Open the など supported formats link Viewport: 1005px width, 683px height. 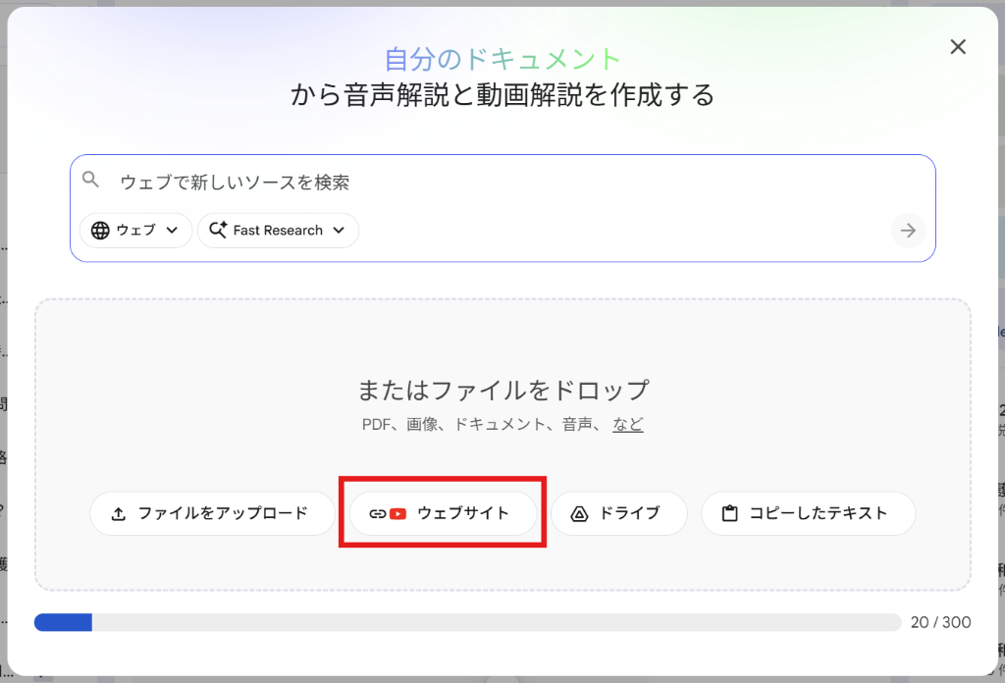(628, 424)
